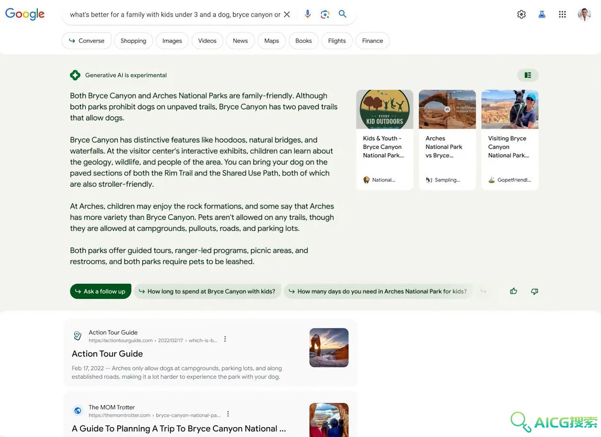The width and height of the screenshot is (601, 437).
Task: Give thumbs down to AI answer
Action: 534,291
